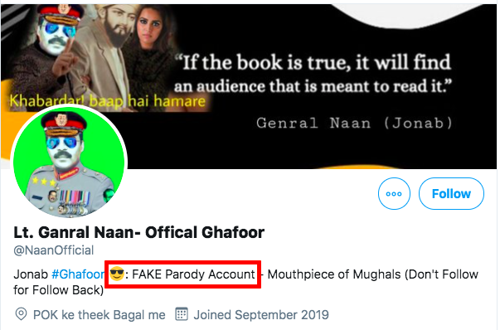Click 'Mouthpiece of Mughals' bio text
The image size is (500, 330).
(334, 274)
